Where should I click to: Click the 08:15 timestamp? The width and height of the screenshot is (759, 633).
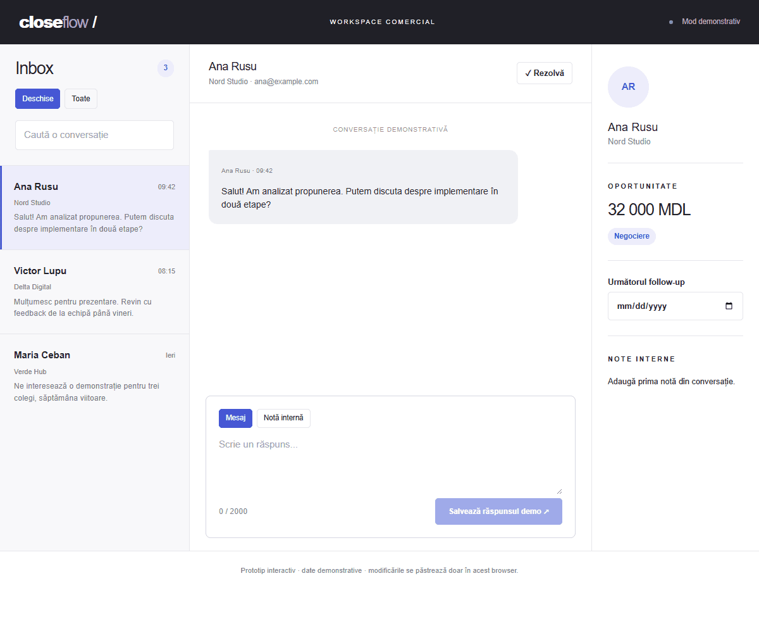click(166, 271)
